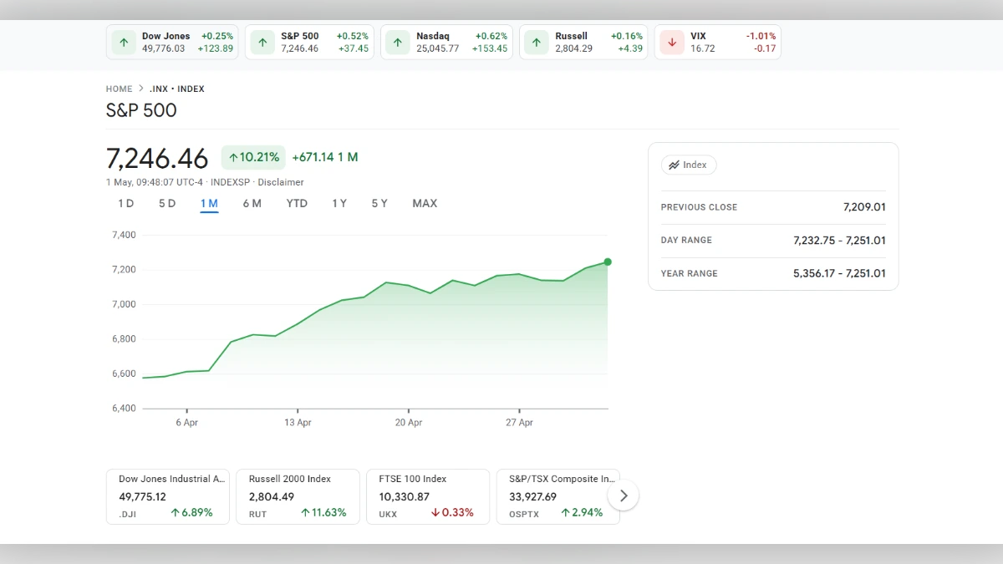1003x564 pixels.
Task: Open the Nasdaq ticker card
Action: tap(446, 42)
